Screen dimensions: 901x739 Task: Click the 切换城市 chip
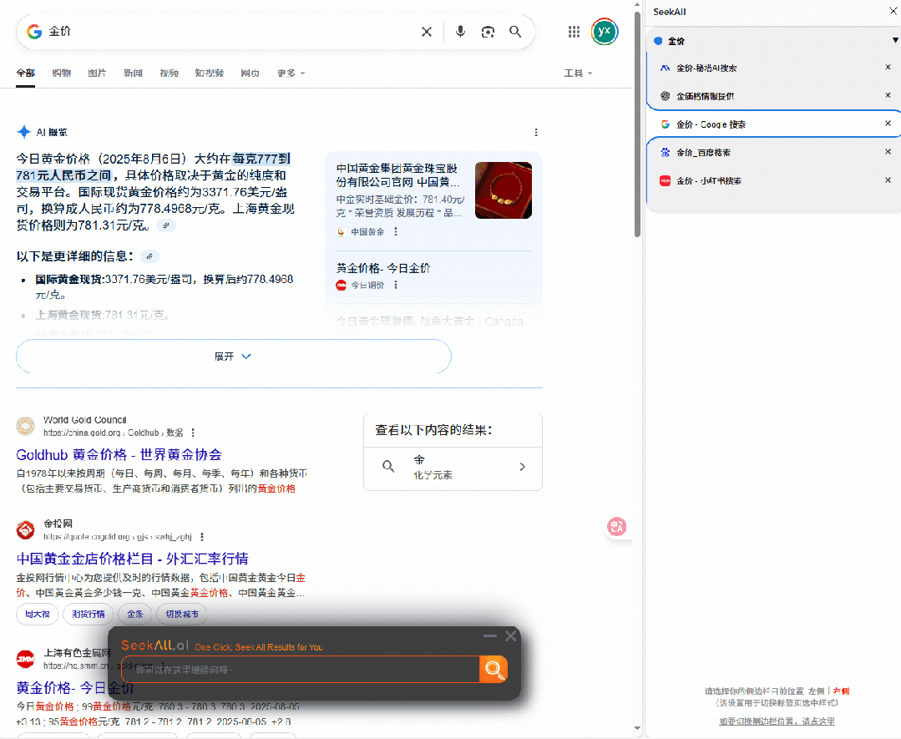click(182, 615)
